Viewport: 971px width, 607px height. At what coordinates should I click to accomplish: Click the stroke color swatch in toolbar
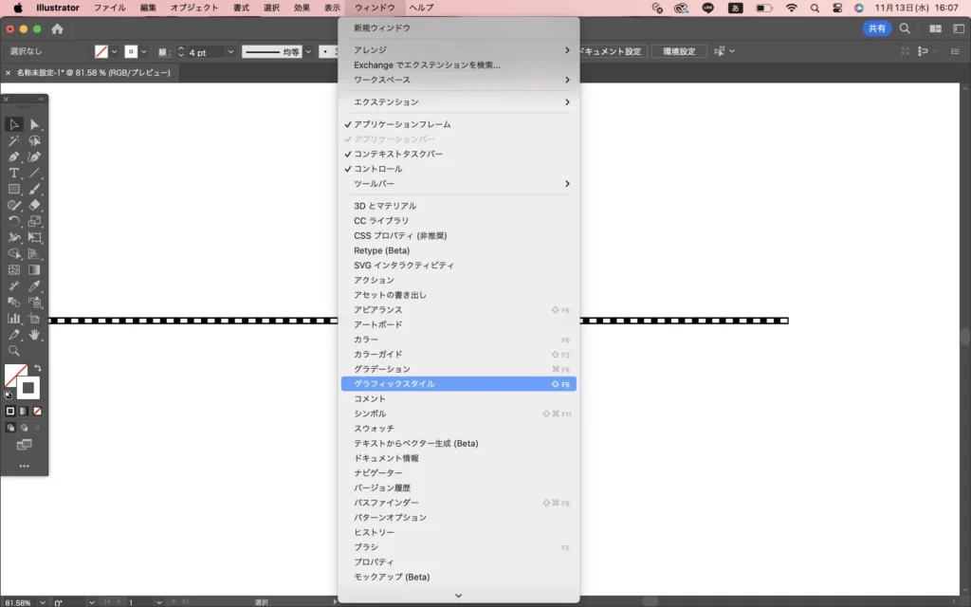coord(28,387)
